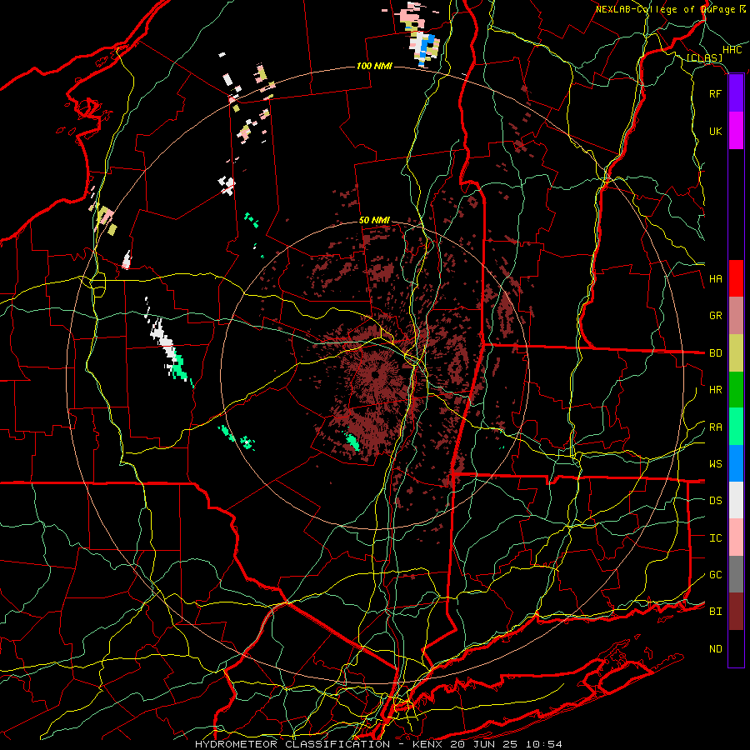Image resolution: width=750 pixels, height=750 pixels.
Task: Click the "100 NMI" range ring label
Action: [374, 66]
